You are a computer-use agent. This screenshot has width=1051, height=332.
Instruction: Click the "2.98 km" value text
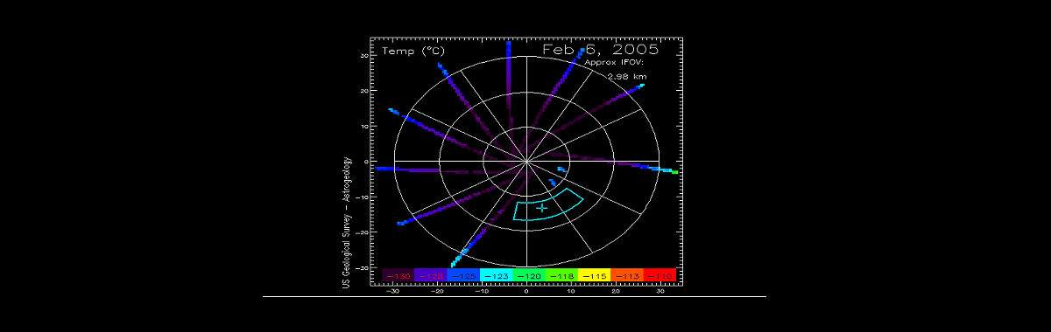(627, 76)
